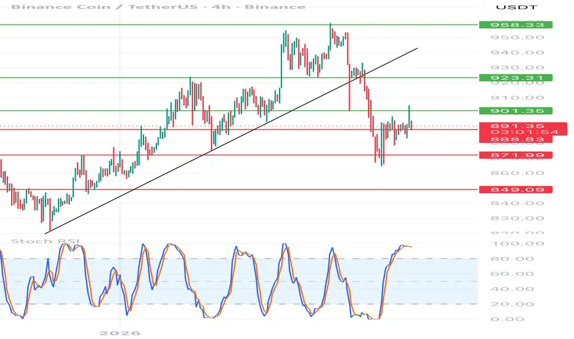Click the 849.09 red price label
This screenshot has width=574, height=339.
[515, 189]
